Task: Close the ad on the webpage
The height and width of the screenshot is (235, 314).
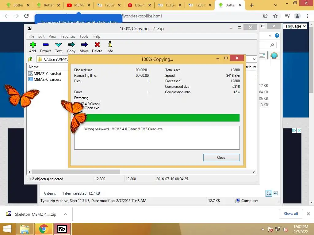Action: pyautogui.click(x=299, y=130)
